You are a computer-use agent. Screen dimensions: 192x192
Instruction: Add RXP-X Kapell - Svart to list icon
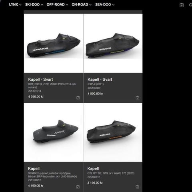point(137,98)
